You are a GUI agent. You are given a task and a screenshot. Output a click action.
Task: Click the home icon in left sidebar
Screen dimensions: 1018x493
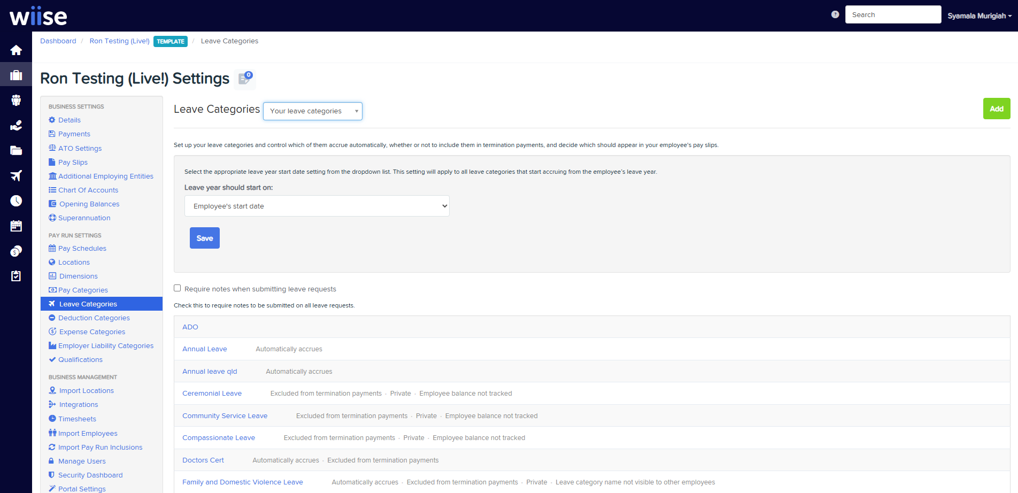[x=16, y=50]
